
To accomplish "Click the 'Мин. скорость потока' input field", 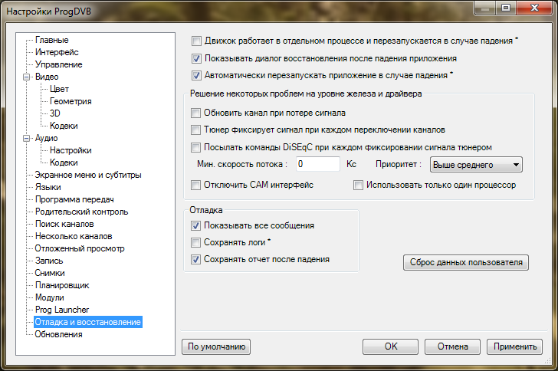I will click(317, 164).
